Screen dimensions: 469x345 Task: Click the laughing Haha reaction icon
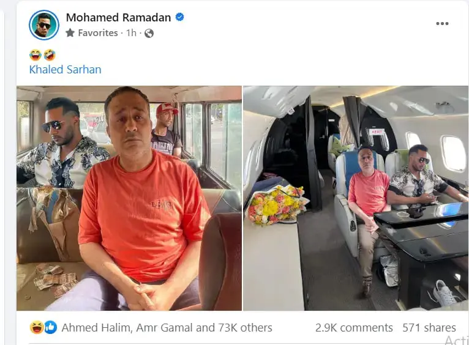click(37, 327)
